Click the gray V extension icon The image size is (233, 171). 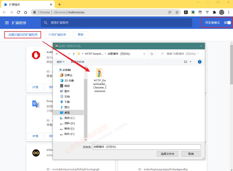click(207, 12)
